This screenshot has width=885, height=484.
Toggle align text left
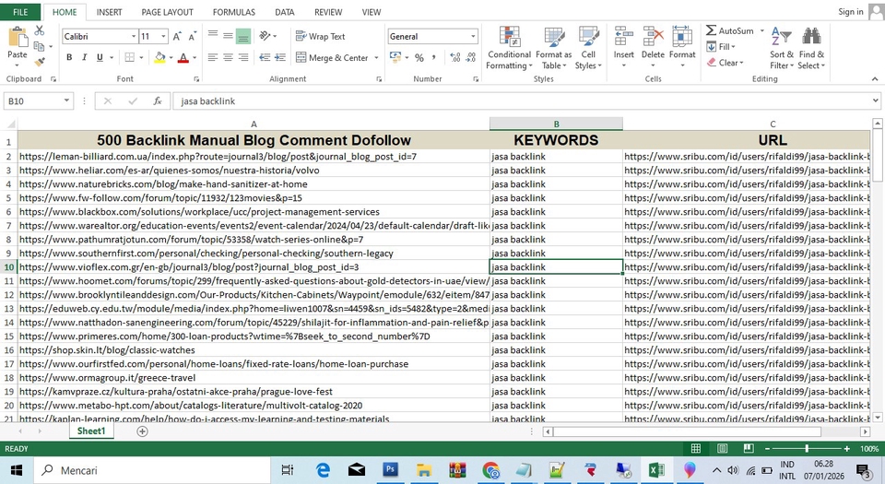[213, 57]
